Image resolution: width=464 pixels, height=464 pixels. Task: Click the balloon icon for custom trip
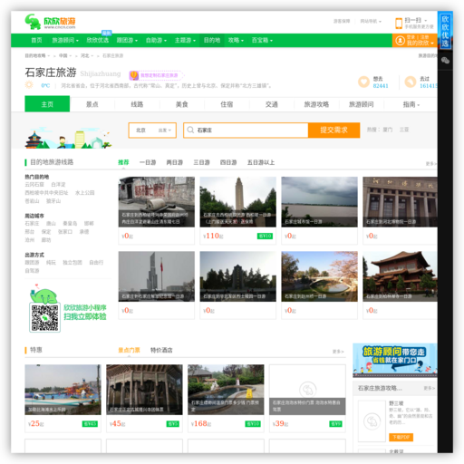[134, 75]
